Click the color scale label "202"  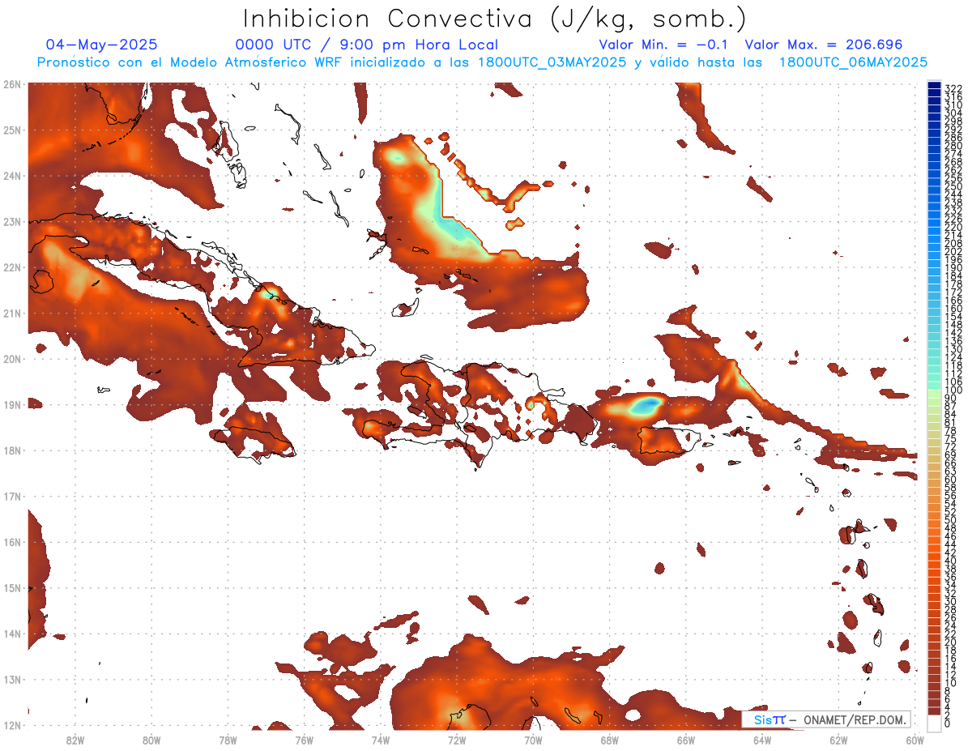[x=953, y=252]
